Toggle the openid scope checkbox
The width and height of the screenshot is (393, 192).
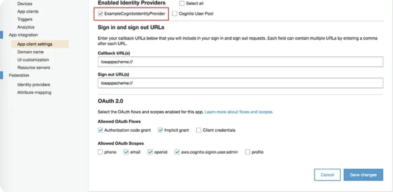pyautogui.click(x=150, y=152)
